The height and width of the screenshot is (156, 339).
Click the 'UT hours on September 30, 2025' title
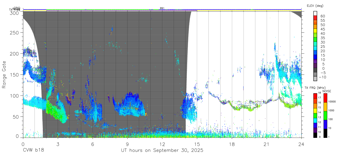tap(162, 150)
